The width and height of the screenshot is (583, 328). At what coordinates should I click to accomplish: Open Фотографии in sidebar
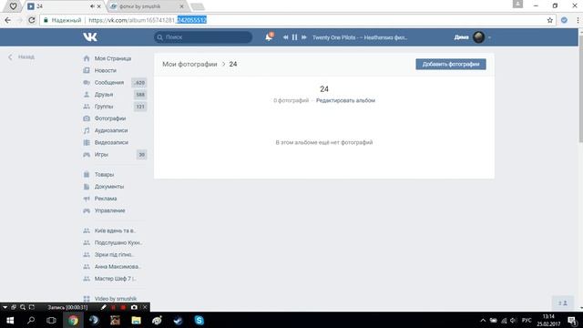coord(110,118)
